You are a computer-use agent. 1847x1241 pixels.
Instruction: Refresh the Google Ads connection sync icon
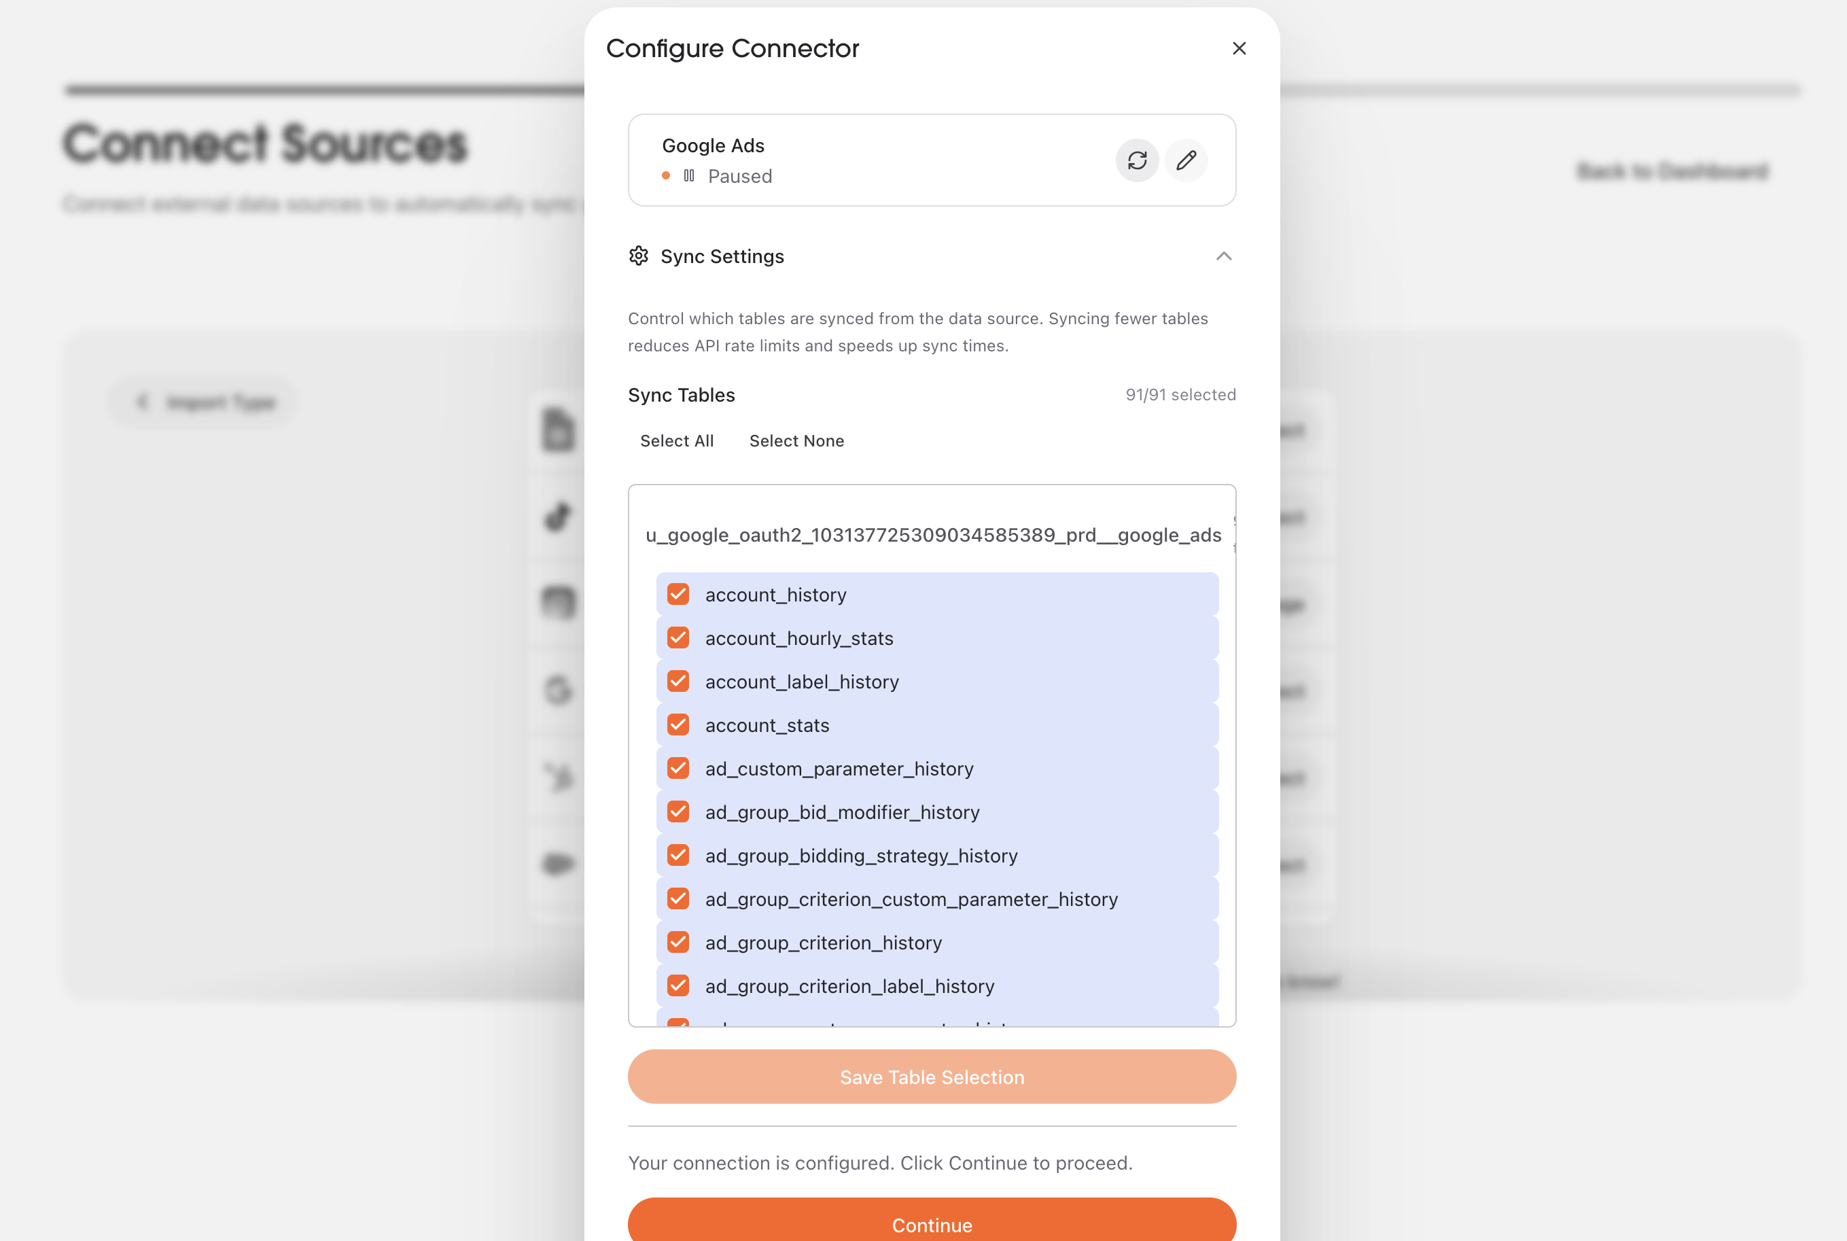coord(1137,160)
